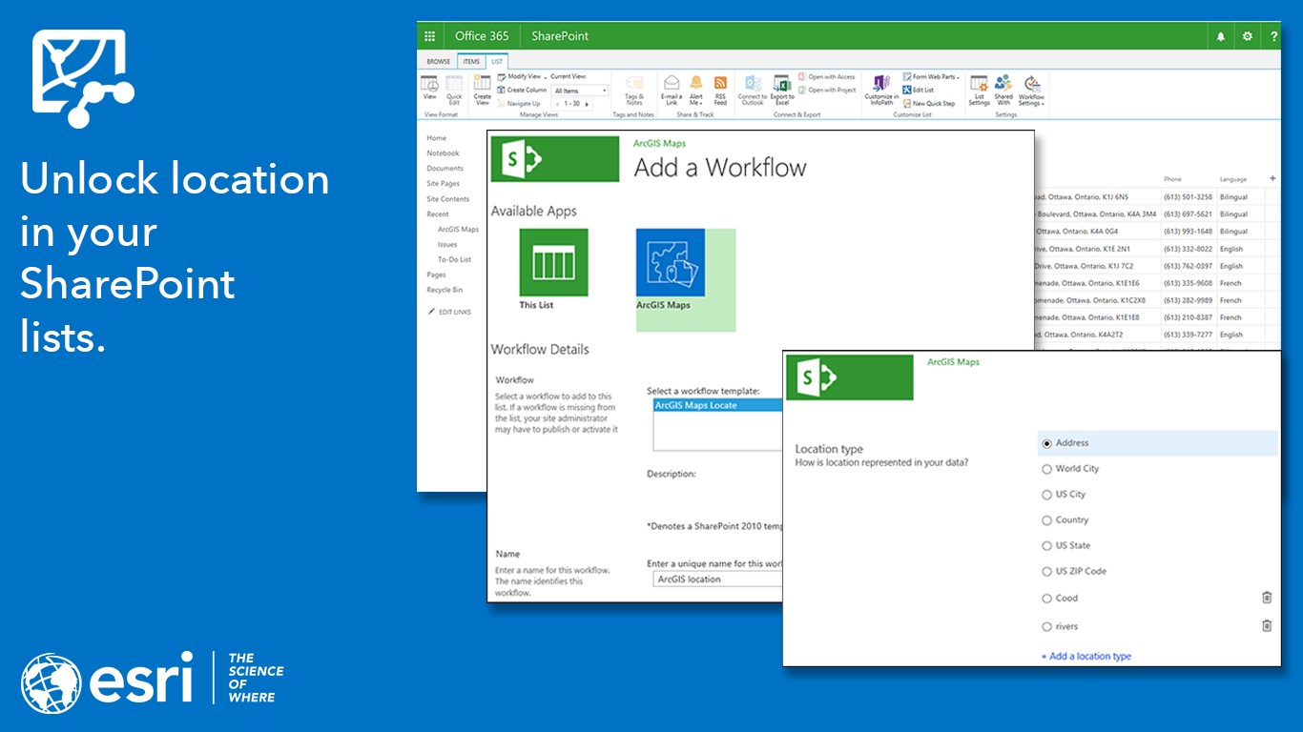Click Create Column in ribbon
This screenshot has width=1303, height=732.
pyautogui.click(x=522, y=90)
